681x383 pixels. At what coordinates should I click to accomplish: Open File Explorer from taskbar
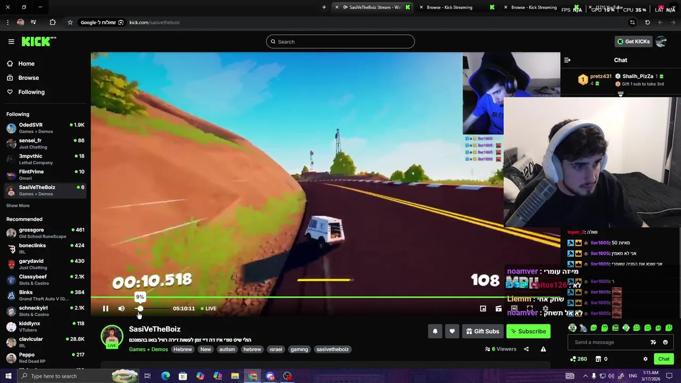[235, 376]
